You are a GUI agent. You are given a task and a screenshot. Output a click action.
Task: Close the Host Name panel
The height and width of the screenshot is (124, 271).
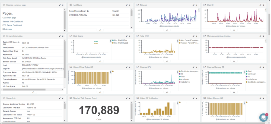[x=130, y=5]
